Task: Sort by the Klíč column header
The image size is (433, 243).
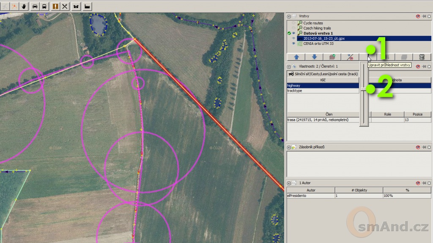Action: [x=323, y=80]
